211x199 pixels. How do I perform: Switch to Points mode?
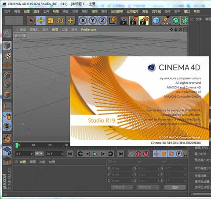point(7,75)
